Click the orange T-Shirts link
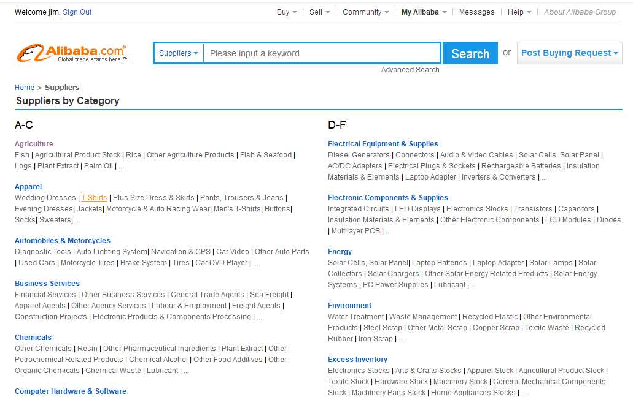This screenshot has height=397, width=633. (94, 198)
